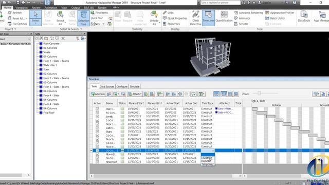Open the Appearance Profiler
The image size is (329, 185).
pos(280,13)
